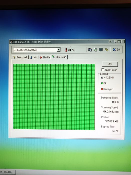Image resolution: width=131 pixels, height=175 pixels.
Task: Click the Start scan button
Action: (x=110, y=64)
